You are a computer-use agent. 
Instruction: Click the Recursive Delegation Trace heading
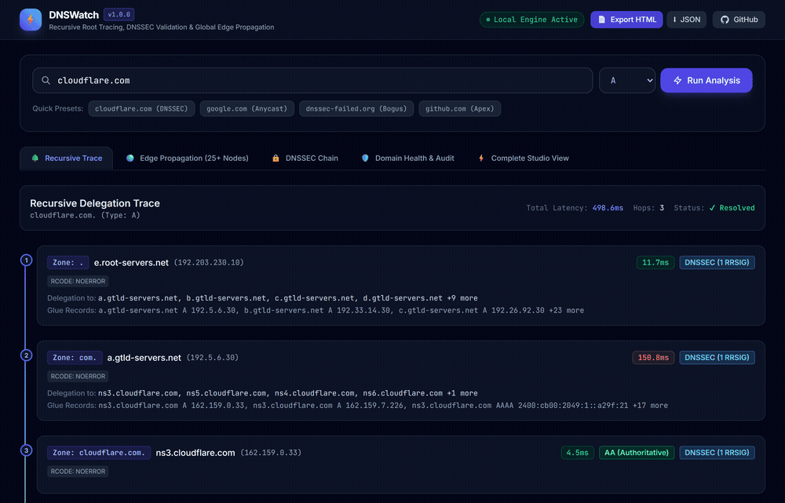click(95, 203)
